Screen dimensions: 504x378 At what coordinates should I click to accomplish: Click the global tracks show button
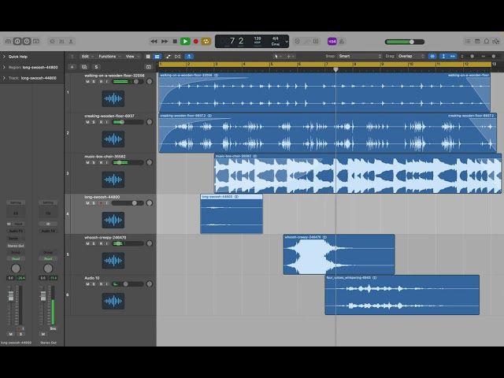pos(149,67)
